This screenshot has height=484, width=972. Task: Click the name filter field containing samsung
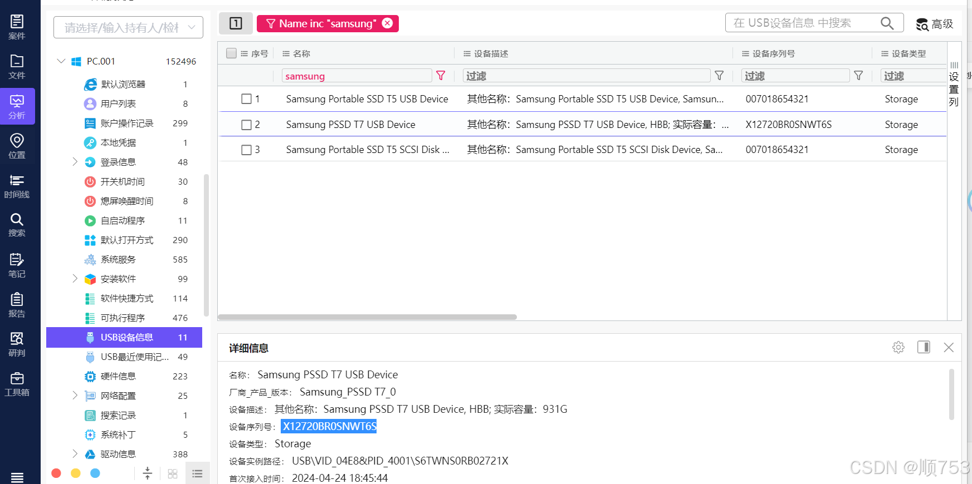point(356,76)
